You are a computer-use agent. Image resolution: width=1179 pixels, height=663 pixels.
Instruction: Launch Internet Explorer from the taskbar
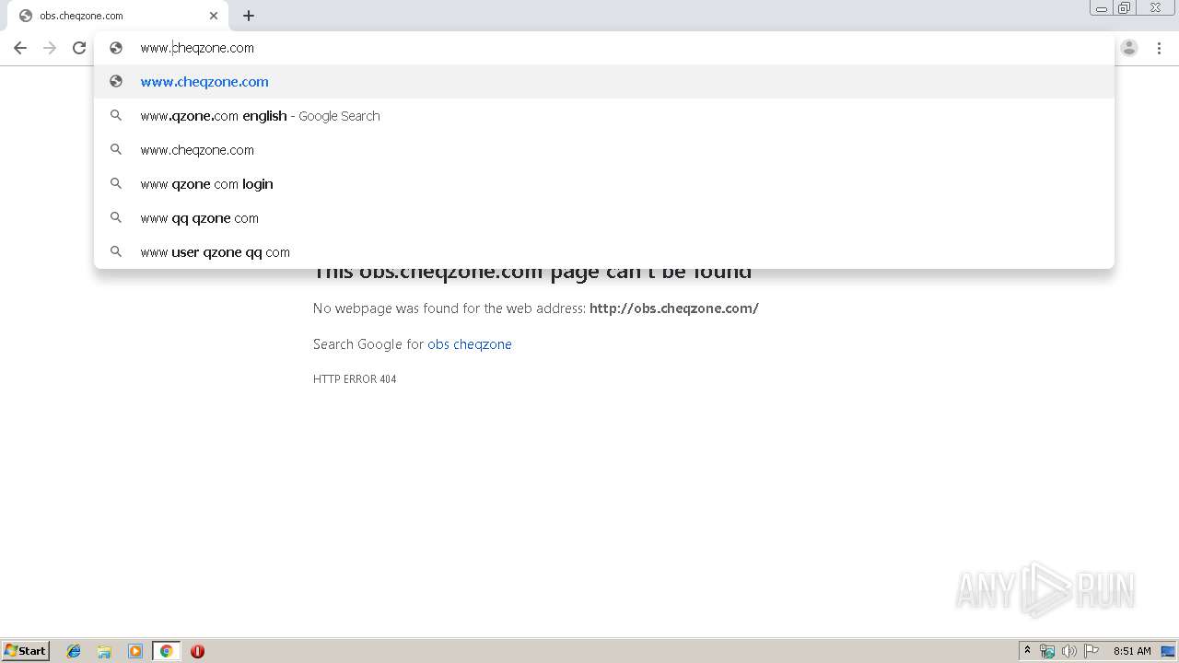[74, 651]
